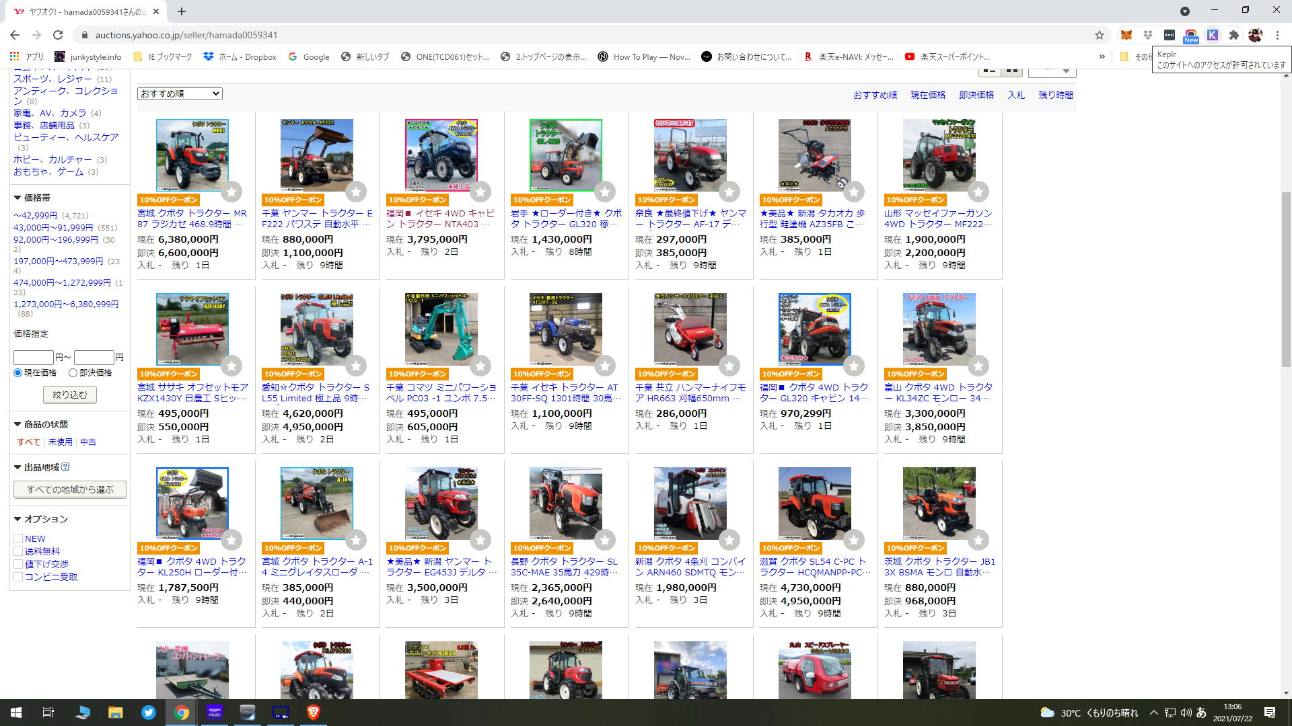Screen dimensions: 1292x726
Task: Star the マッセイファーガソン MF222 listing
Action: pos(978,192)
